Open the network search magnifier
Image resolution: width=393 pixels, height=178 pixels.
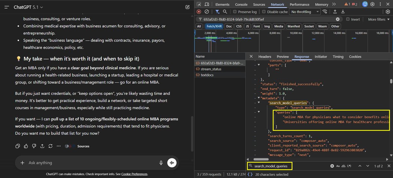[x=226, y=12]
